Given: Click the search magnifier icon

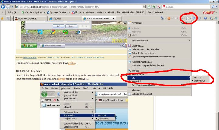Looking at the screenshot, I should 213,7.
